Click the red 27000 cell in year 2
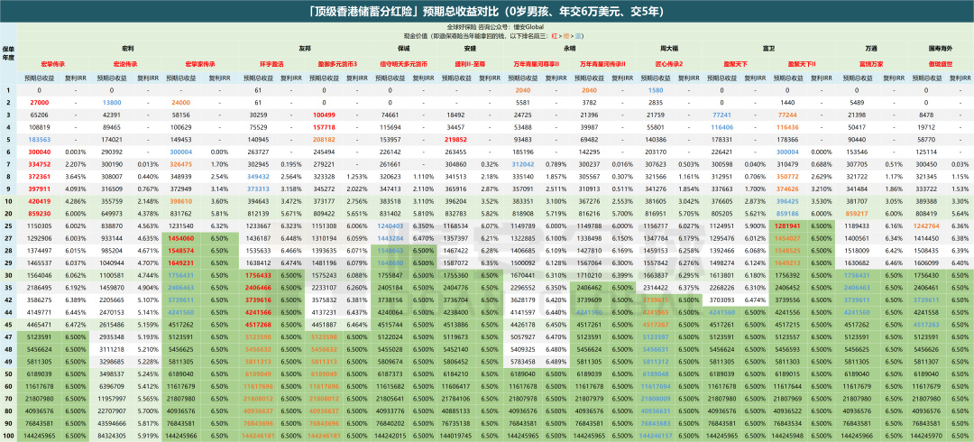This screenshot has width=974, height=442. (40, 103)
